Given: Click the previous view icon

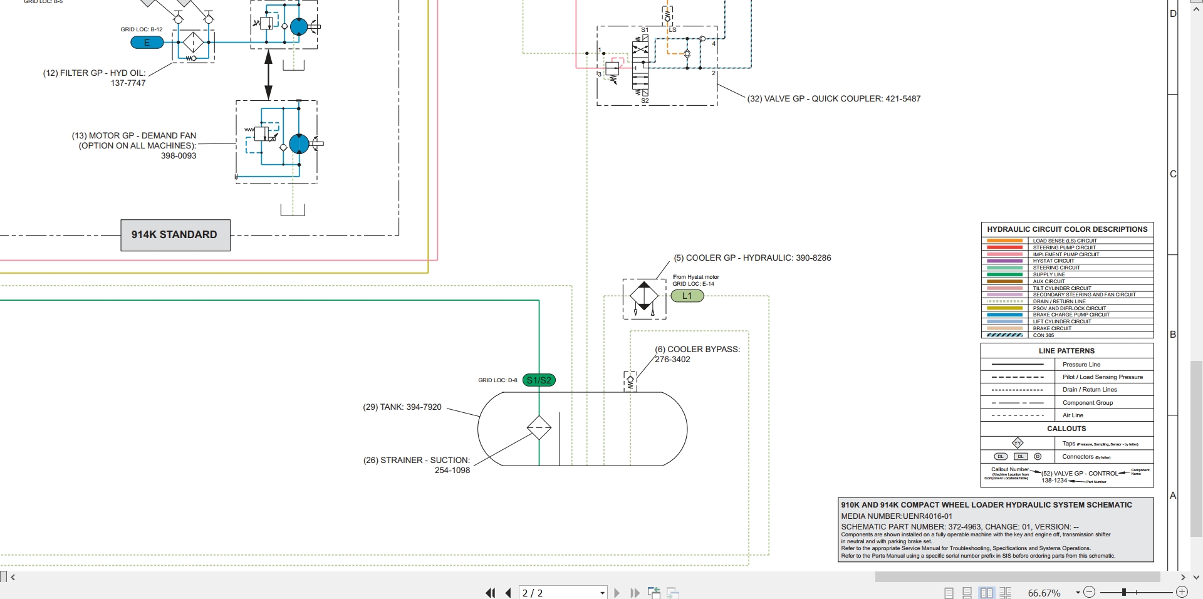Looking at the screenshot, I should pyautogui.click(x=654, y=593).
